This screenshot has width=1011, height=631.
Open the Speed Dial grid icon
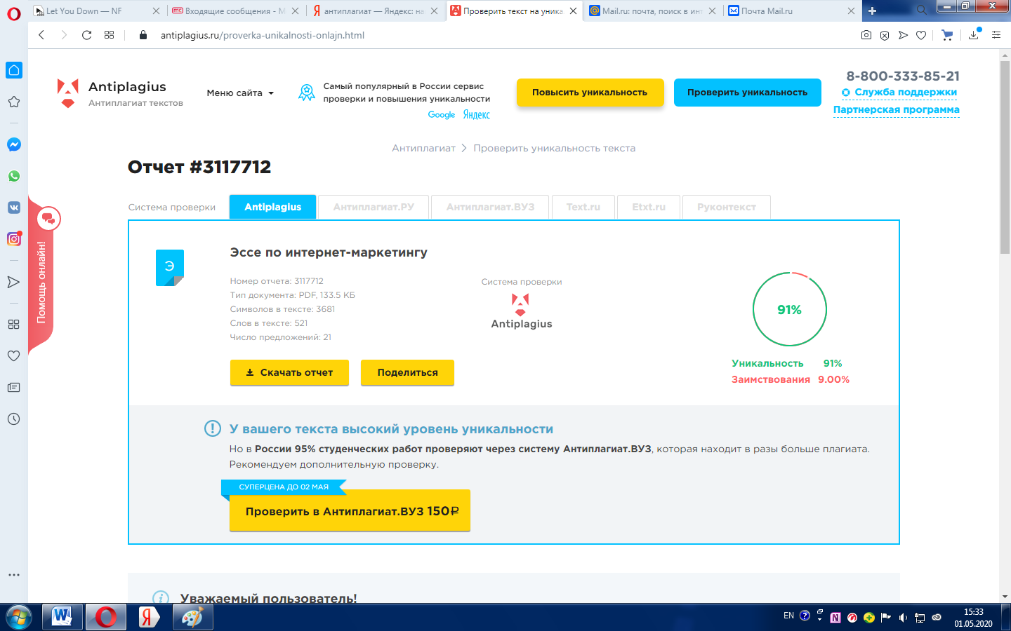109,35
